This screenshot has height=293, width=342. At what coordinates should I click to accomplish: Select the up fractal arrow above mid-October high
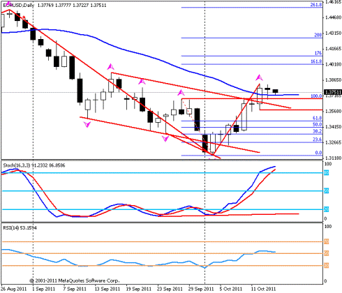(x=259, y=77)
